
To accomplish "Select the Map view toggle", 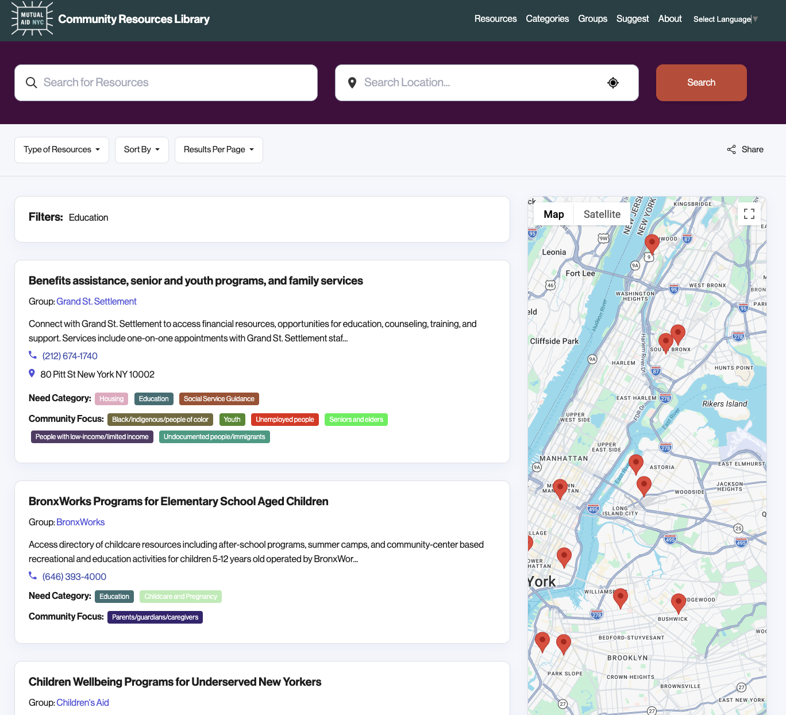I will point(554,214).
